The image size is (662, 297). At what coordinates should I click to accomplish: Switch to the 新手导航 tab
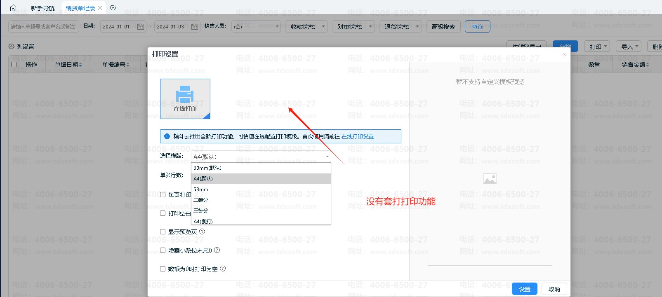[42, 8]
